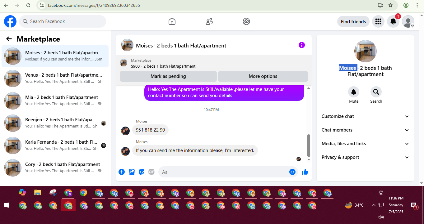Expand Chat members section
Image resolution: width=424 pixels, height=224 pixels.
tap(366, 130)
